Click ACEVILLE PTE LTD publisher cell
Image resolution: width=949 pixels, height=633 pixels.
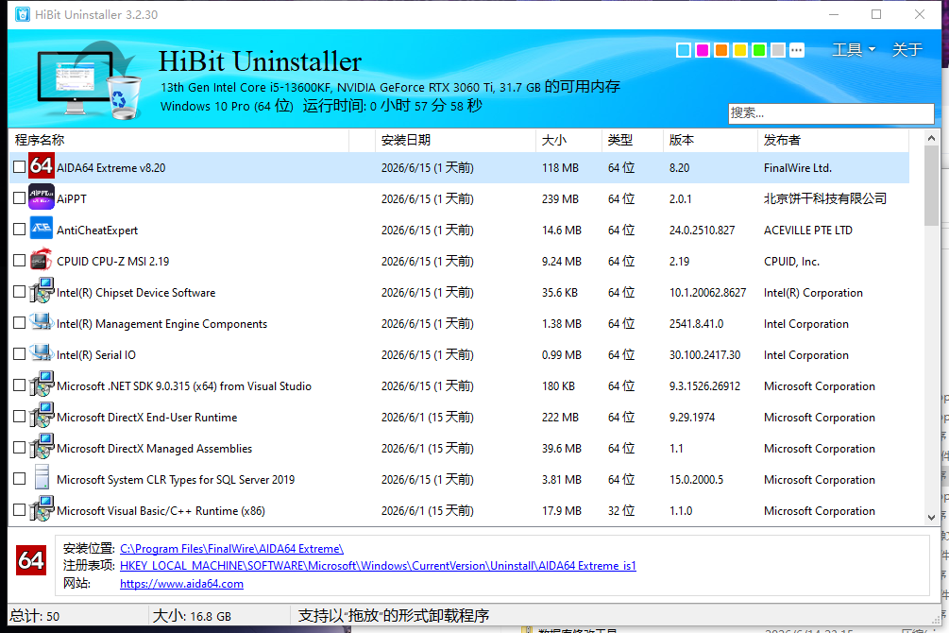[808, 231]
